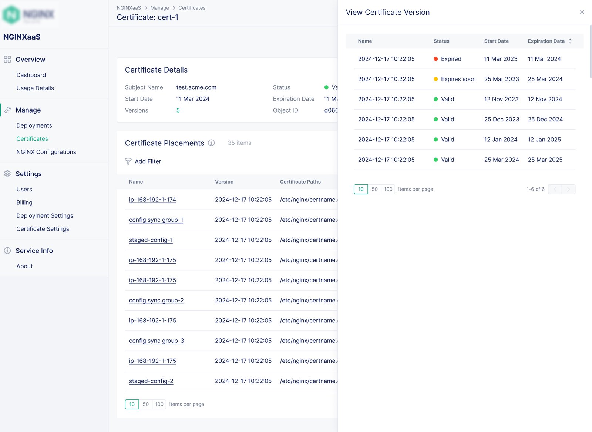Click NGINXaaS breadcrumb link

pos(129,8)
